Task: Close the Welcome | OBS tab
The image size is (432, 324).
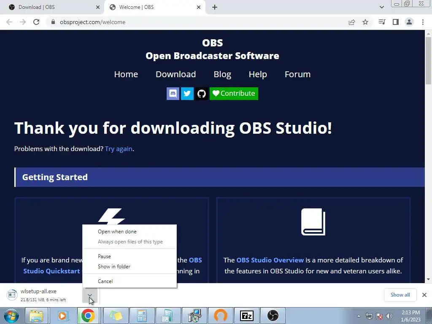Action: pyautogui.click(x=199, y=8)
